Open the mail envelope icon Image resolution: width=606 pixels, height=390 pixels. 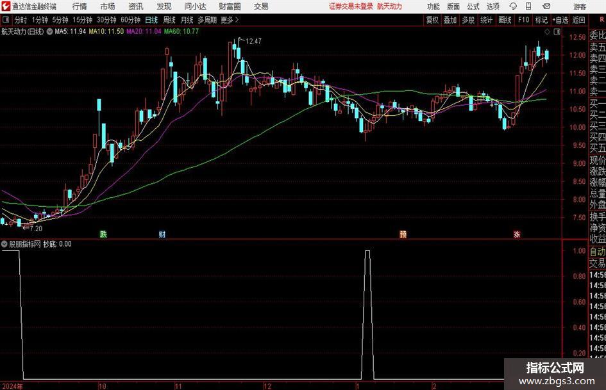coord(546,6)
